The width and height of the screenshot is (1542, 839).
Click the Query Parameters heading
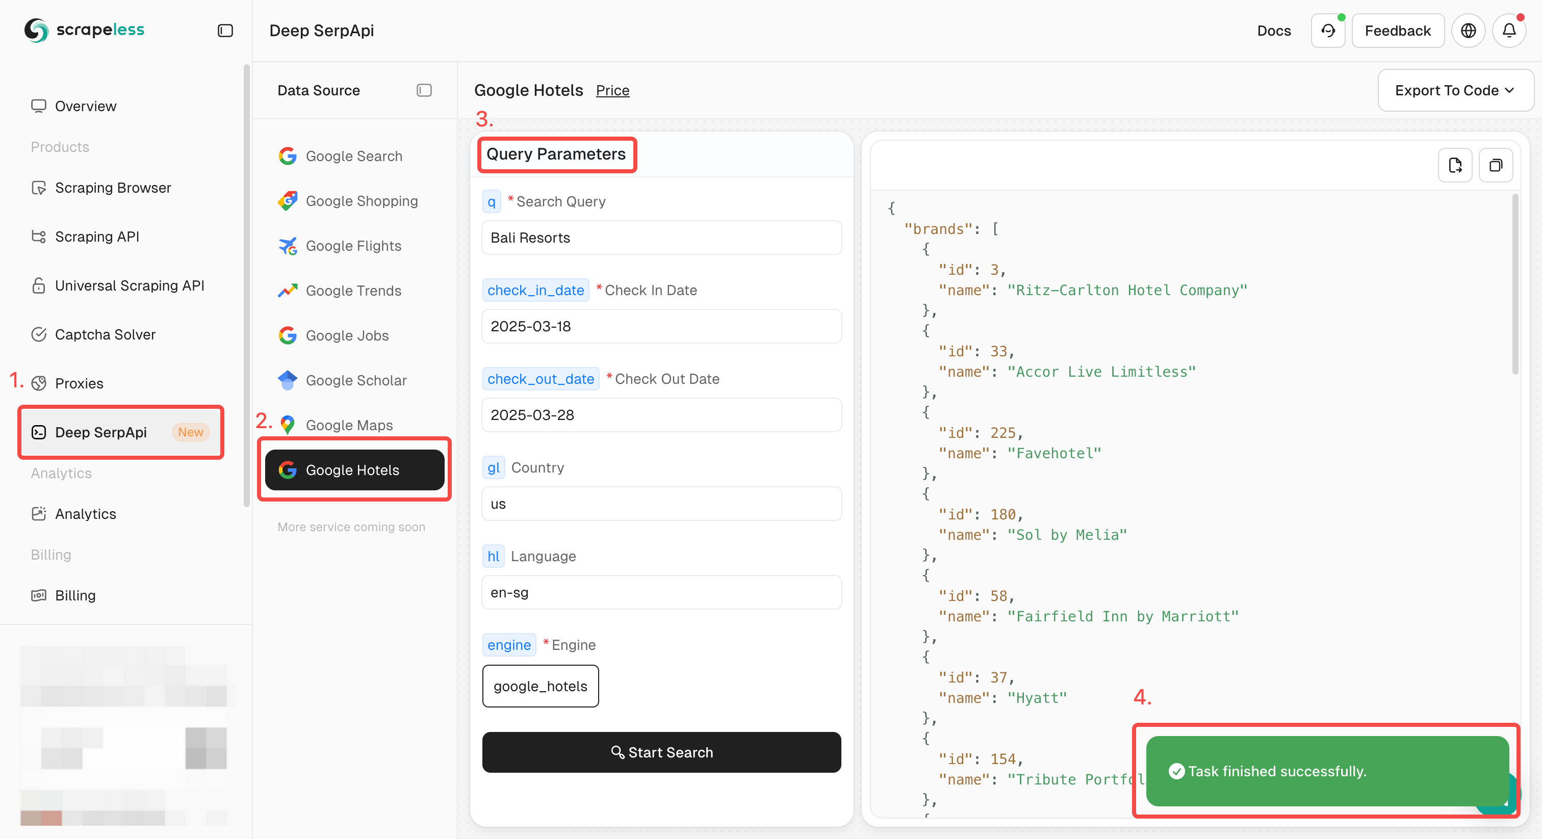(555, 154)
